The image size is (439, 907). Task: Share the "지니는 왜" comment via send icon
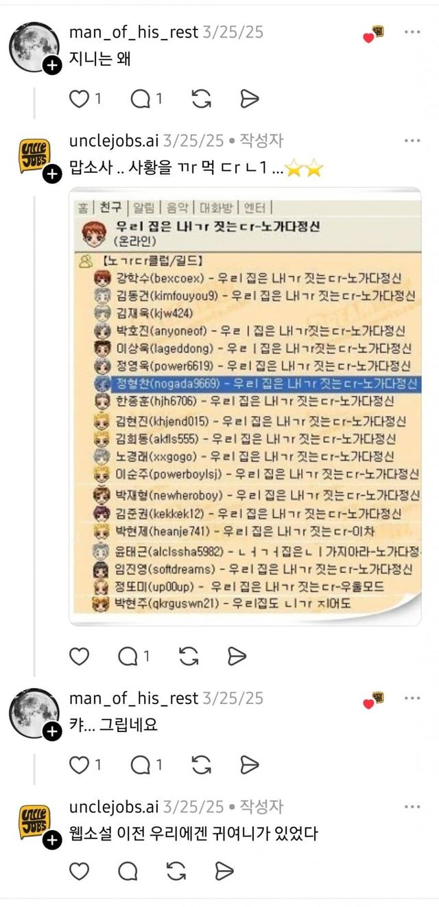[249, 99]
